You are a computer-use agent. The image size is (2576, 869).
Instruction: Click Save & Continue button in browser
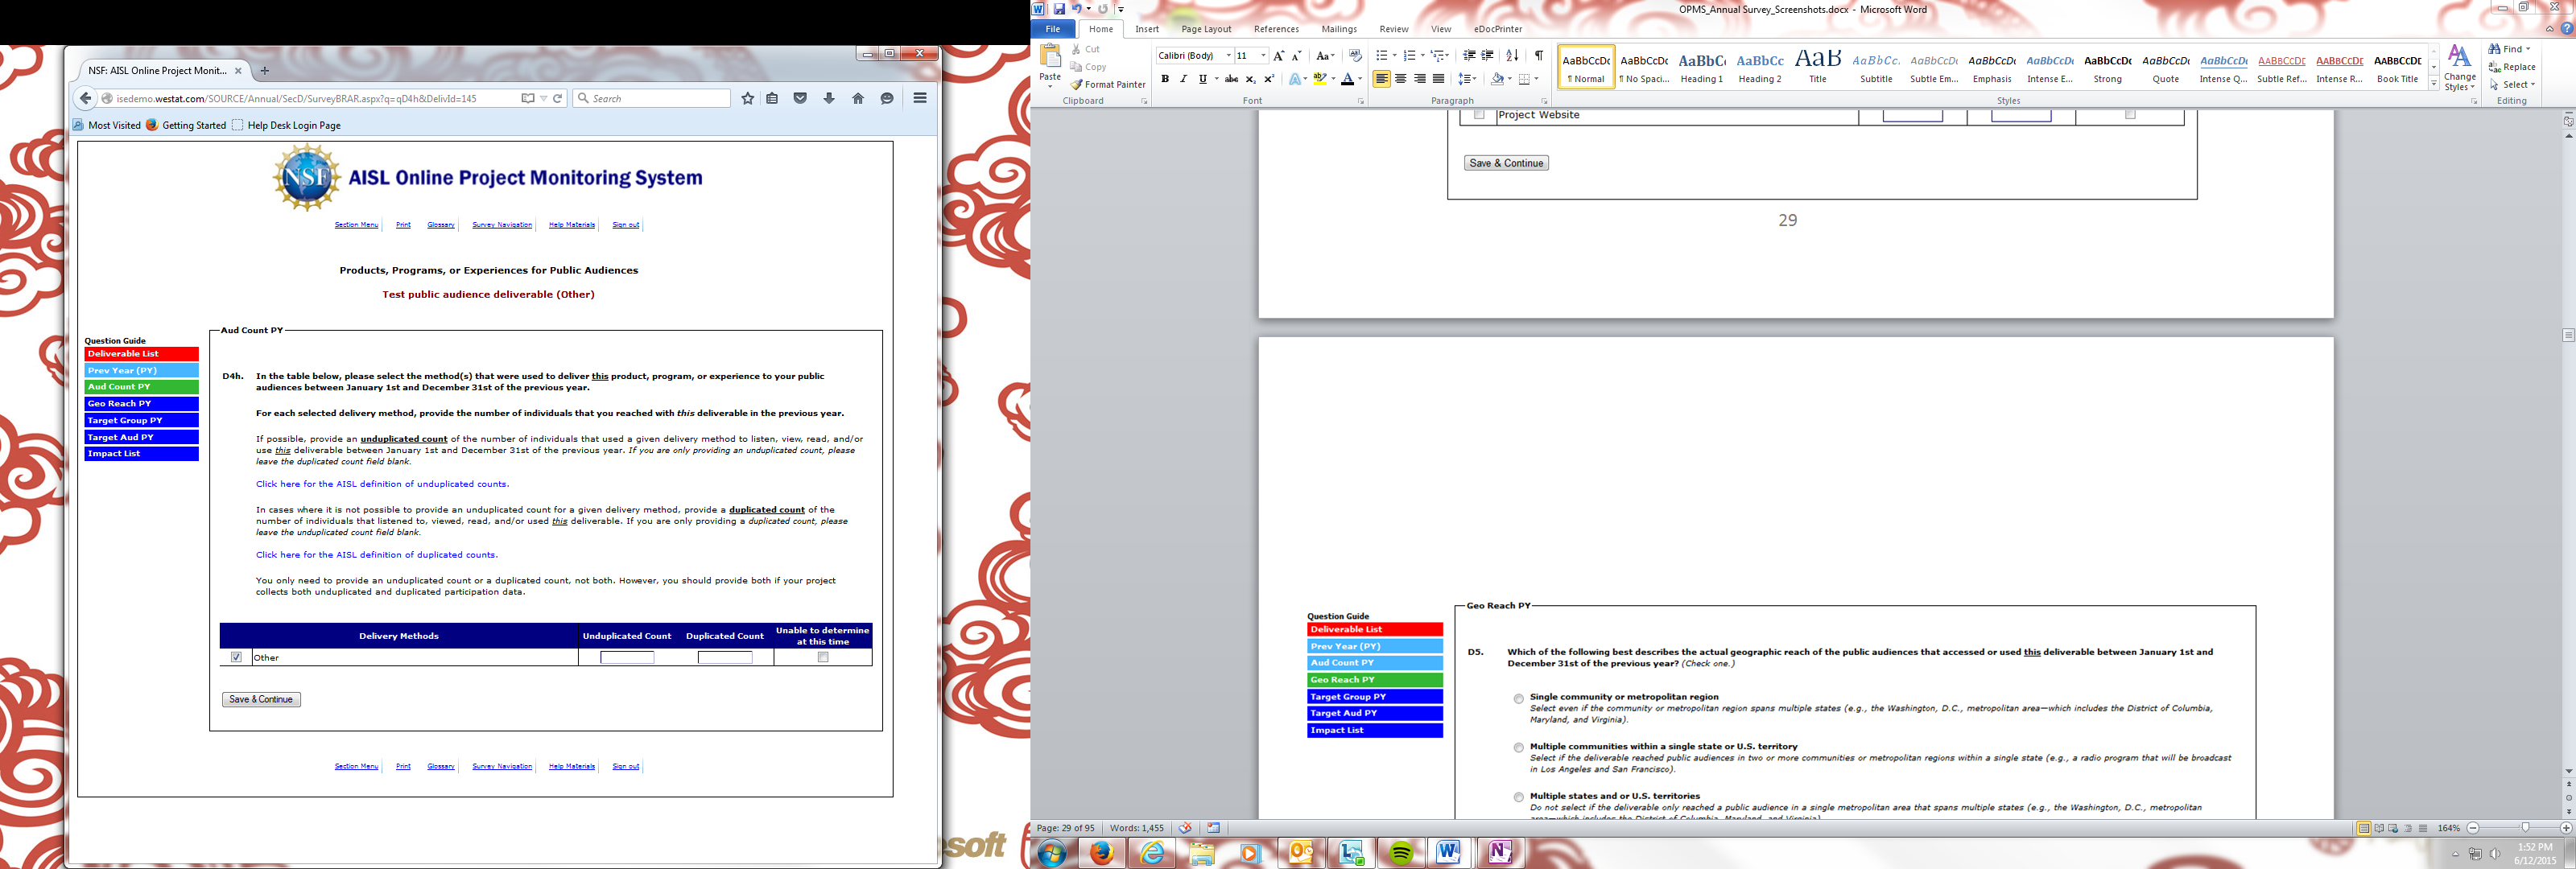pyautogui.click(x=261, y=699)
